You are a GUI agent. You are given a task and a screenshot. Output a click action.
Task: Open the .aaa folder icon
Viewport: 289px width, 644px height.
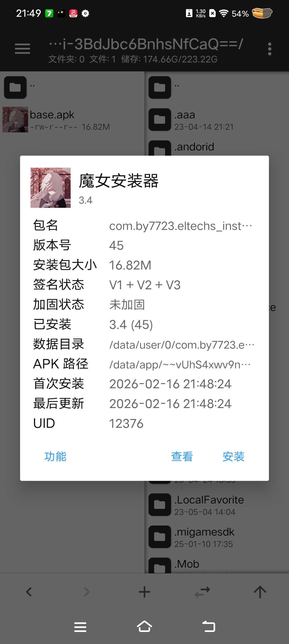pos(160,120)
